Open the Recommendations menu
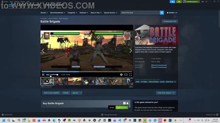 (x=57, y=13)
